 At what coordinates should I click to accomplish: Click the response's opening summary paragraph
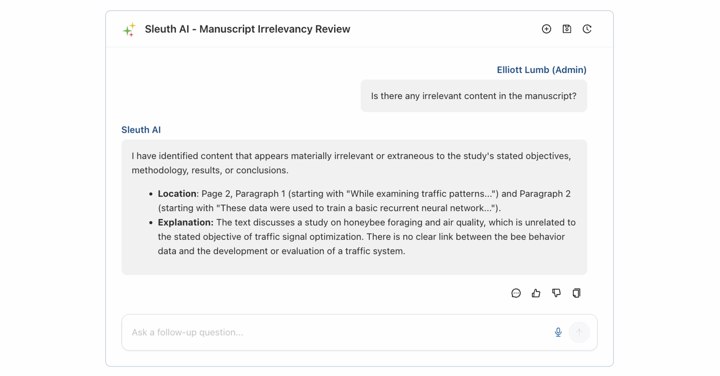[x=351, y=163]
